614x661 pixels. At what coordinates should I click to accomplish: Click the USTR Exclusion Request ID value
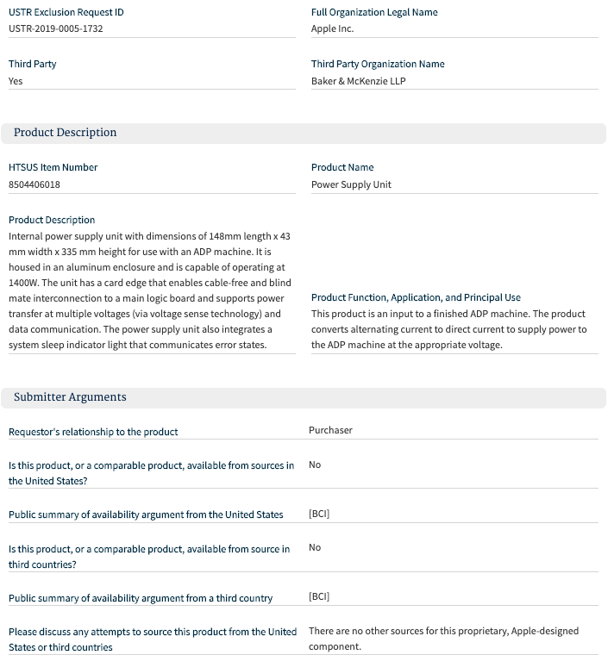[x=57, y=28]
